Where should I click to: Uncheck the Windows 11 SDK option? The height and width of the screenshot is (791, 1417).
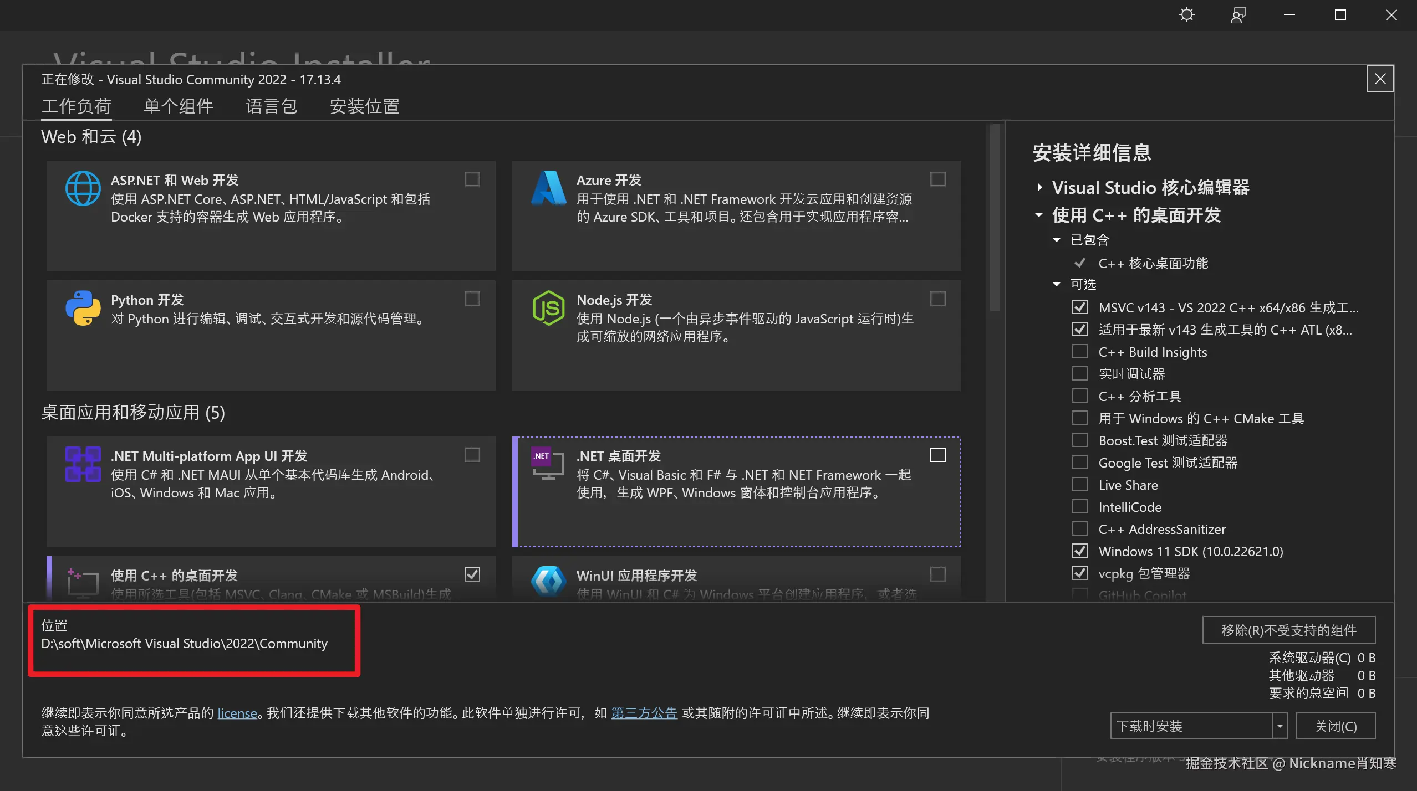(1080, 551)
